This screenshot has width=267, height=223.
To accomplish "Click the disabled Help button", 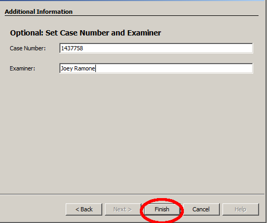I will tap(241, 209).
